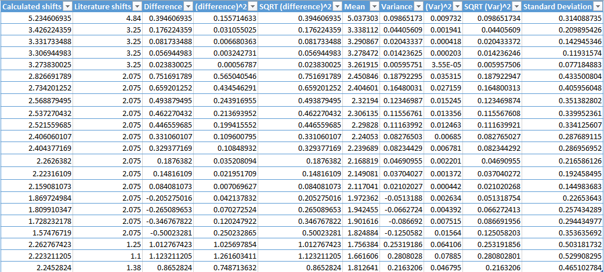The height and width of the screenshot is (272, 604).
Task: Select cell containing 2.734201252
Action: 37,88
